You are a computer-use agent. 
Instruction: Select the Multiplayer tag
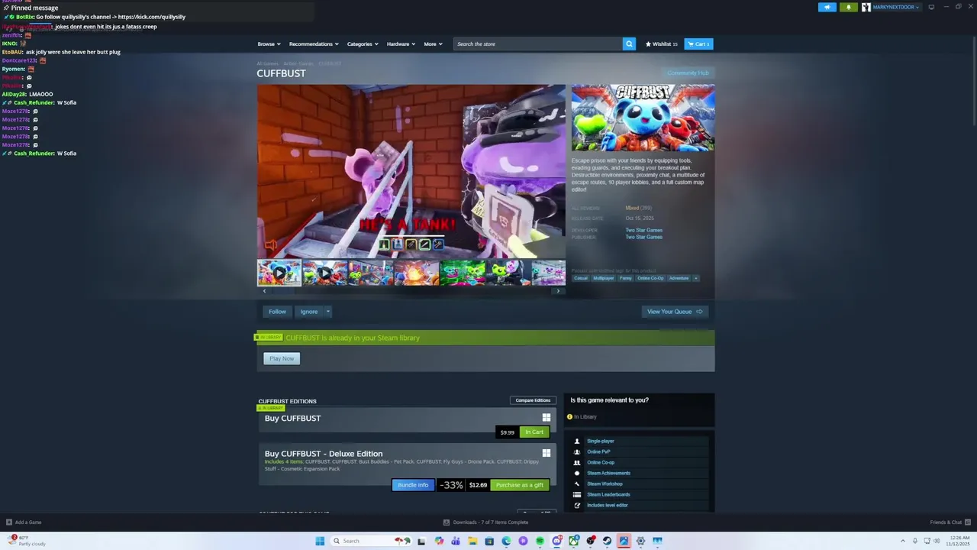(x=604, y=278)
